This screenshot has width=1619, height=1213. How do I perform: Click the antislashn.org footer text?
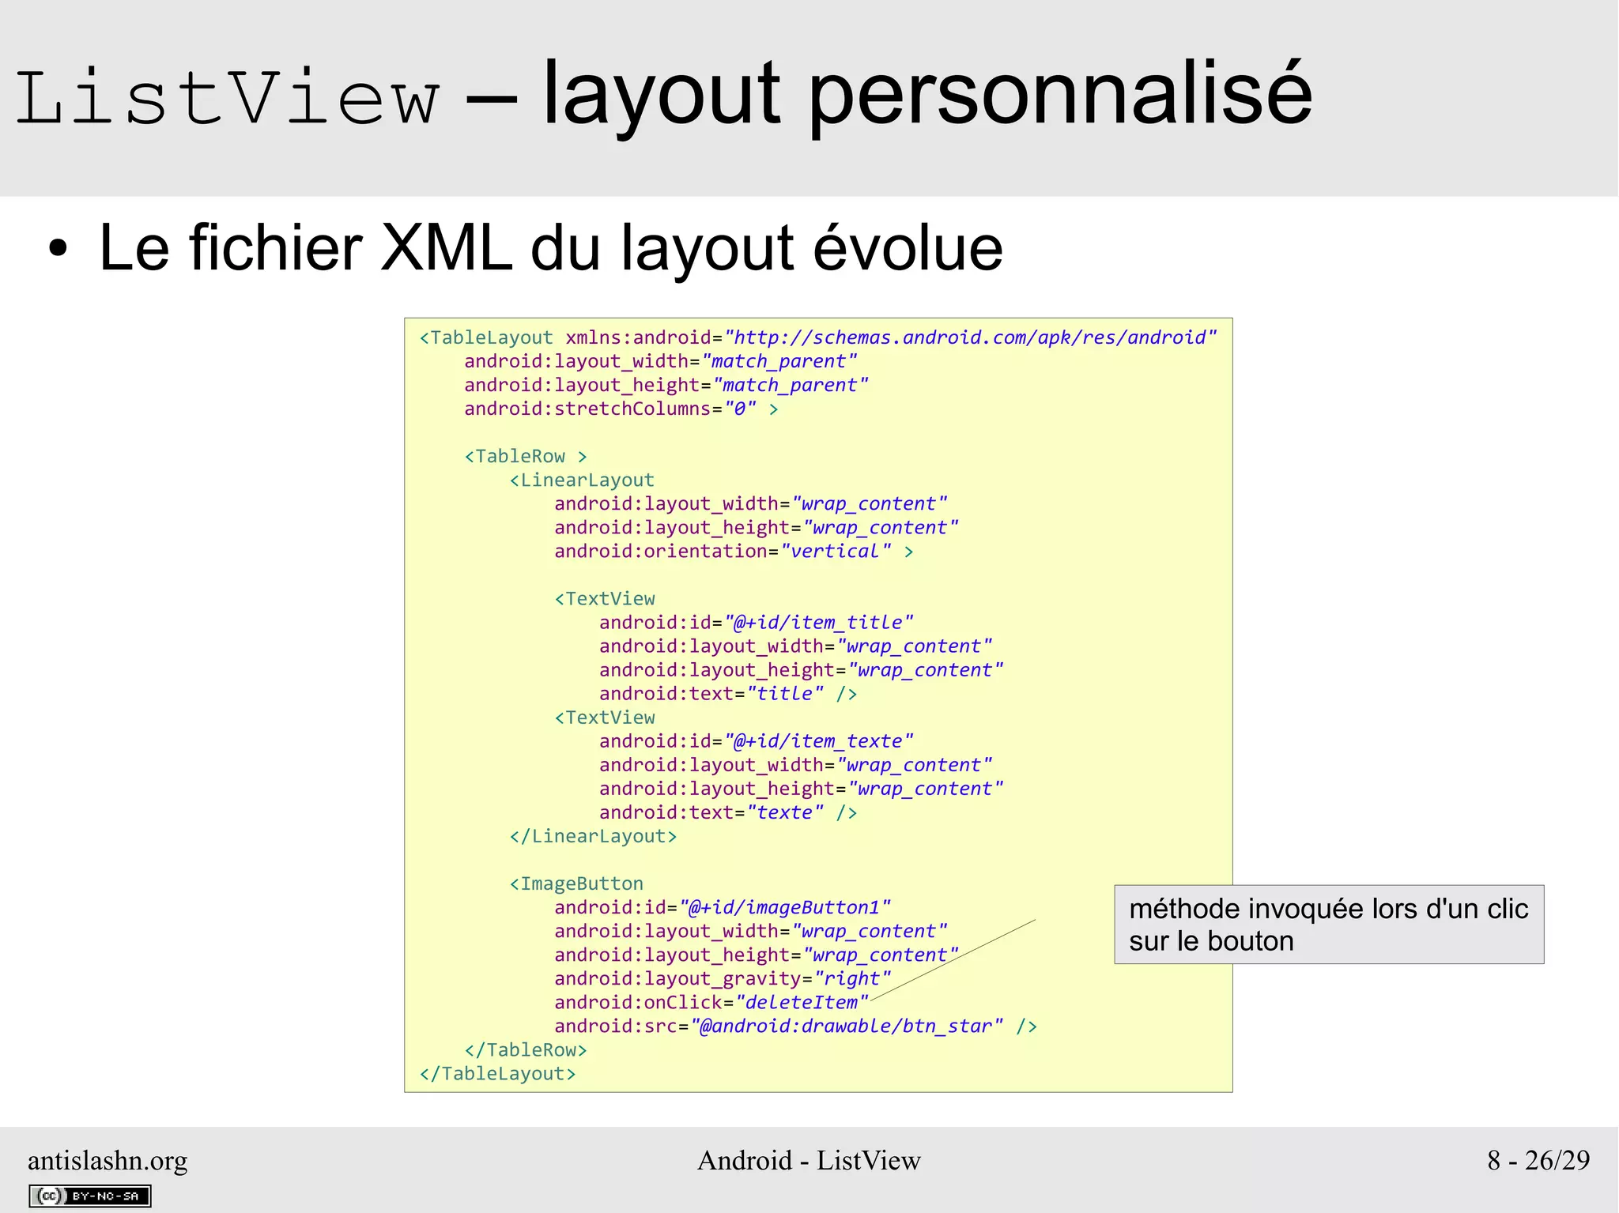pos(108,1160)
